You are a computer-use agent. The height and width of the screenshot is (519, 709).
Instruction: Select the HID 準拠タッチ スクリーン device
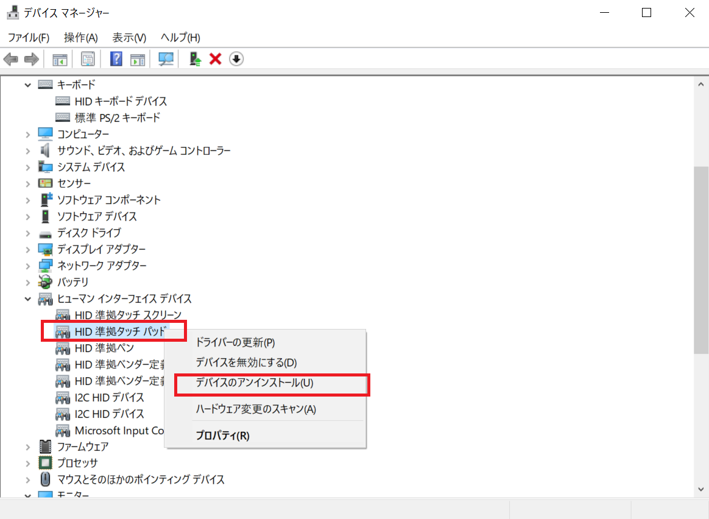[x=128, y=315]
